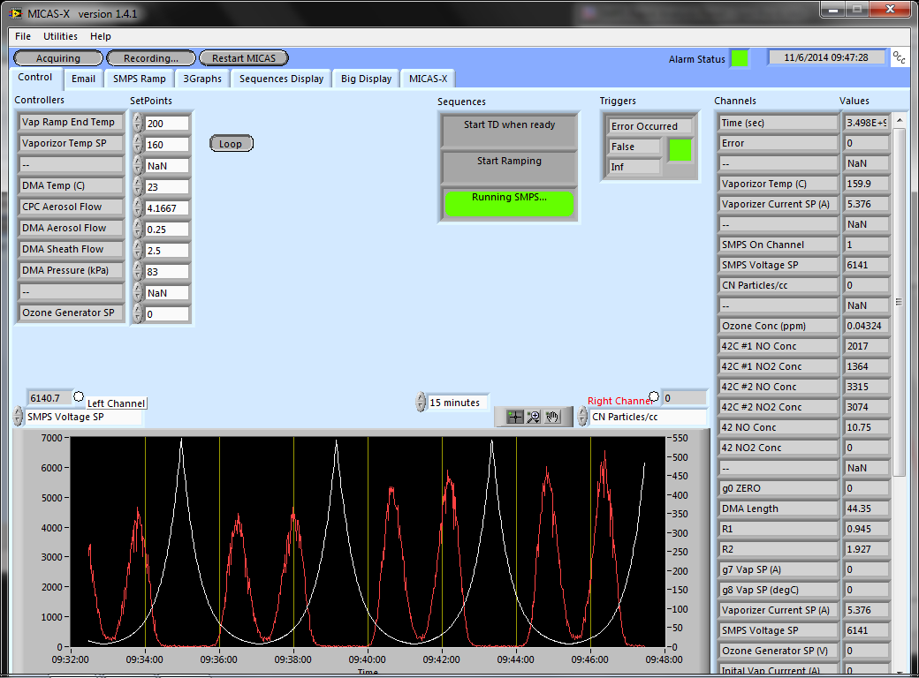Open the Error Occurred trigger selector
Viewport: 919px width, 678px height.
[x=649, y=126]
